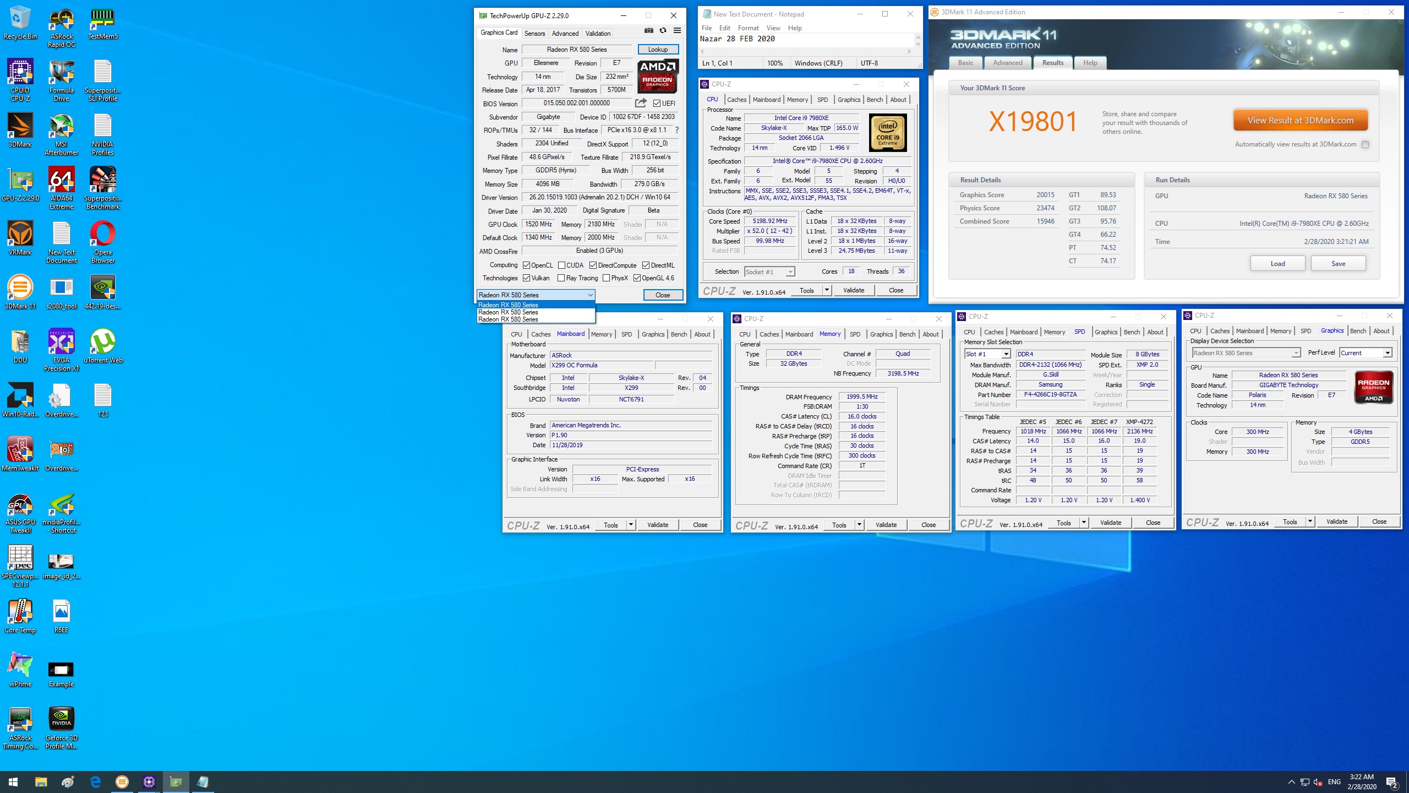Click Notepad horizontal scrollbar
The height and width of the screenshot is (793, 1409).
(x=806, y=51)
